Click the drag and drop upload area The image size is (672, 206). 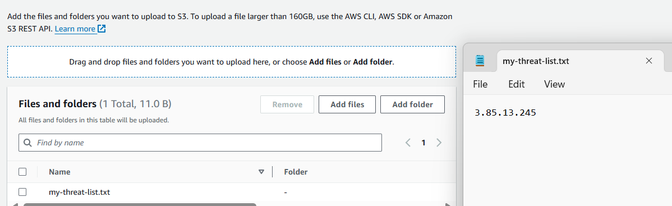click(x=232, y=62)
